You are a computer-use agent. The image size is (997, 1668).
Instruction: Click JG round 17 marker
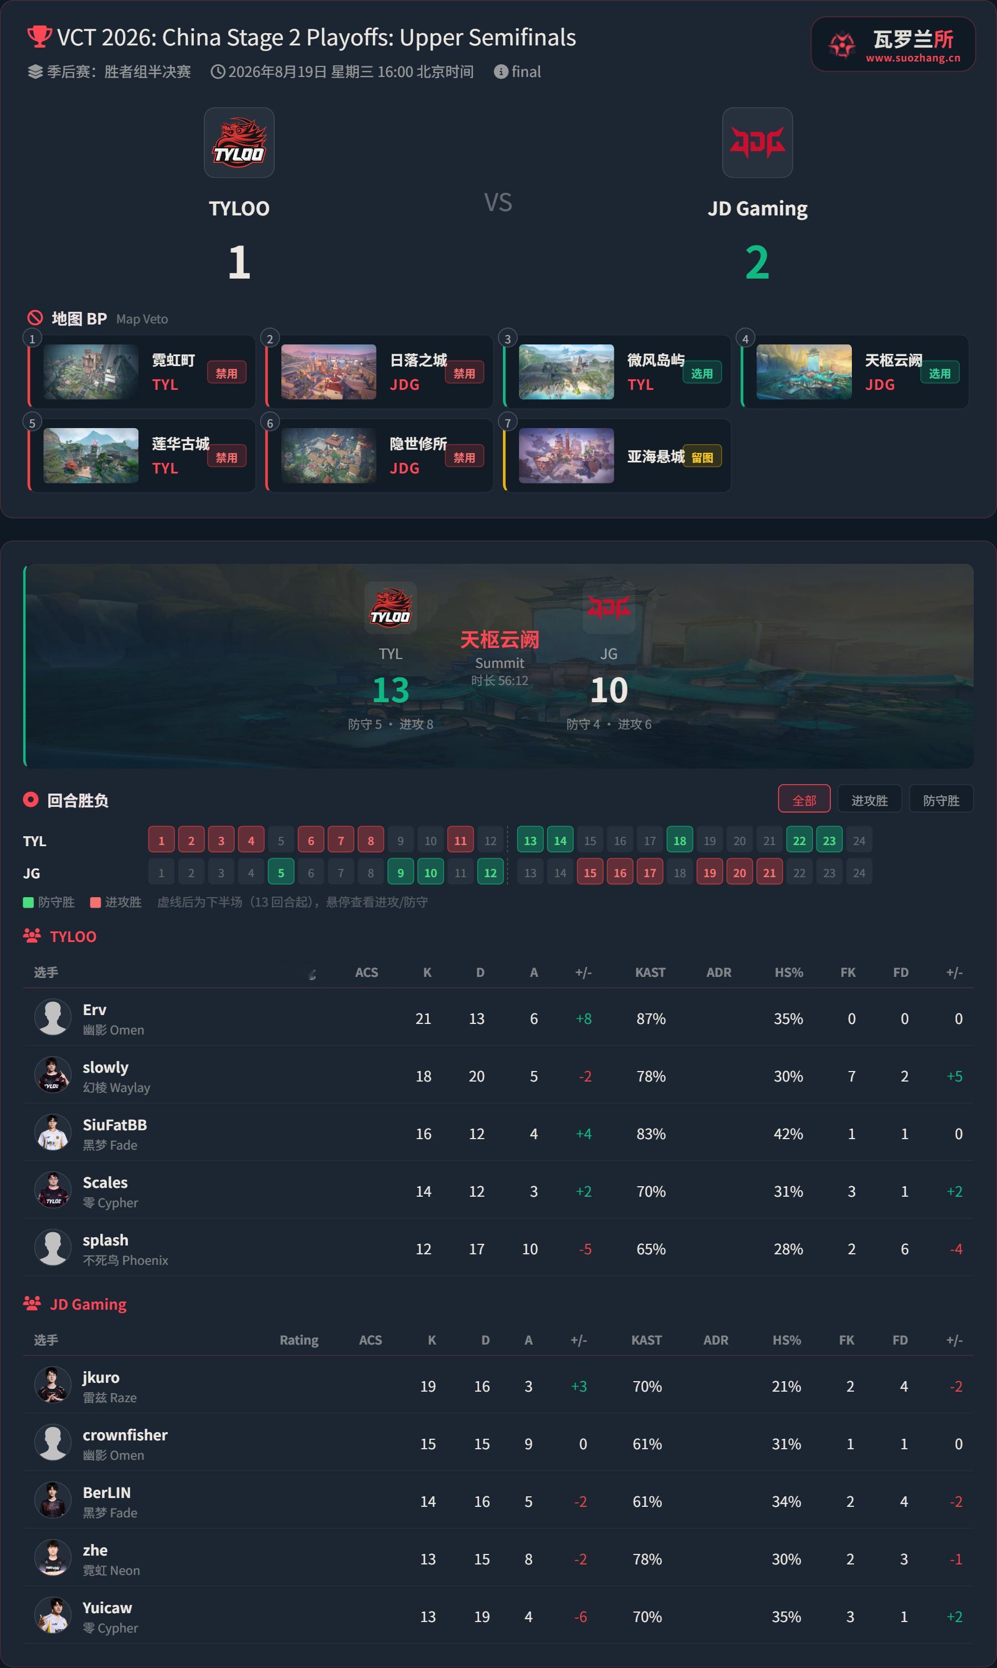click(x=650, y=873)
